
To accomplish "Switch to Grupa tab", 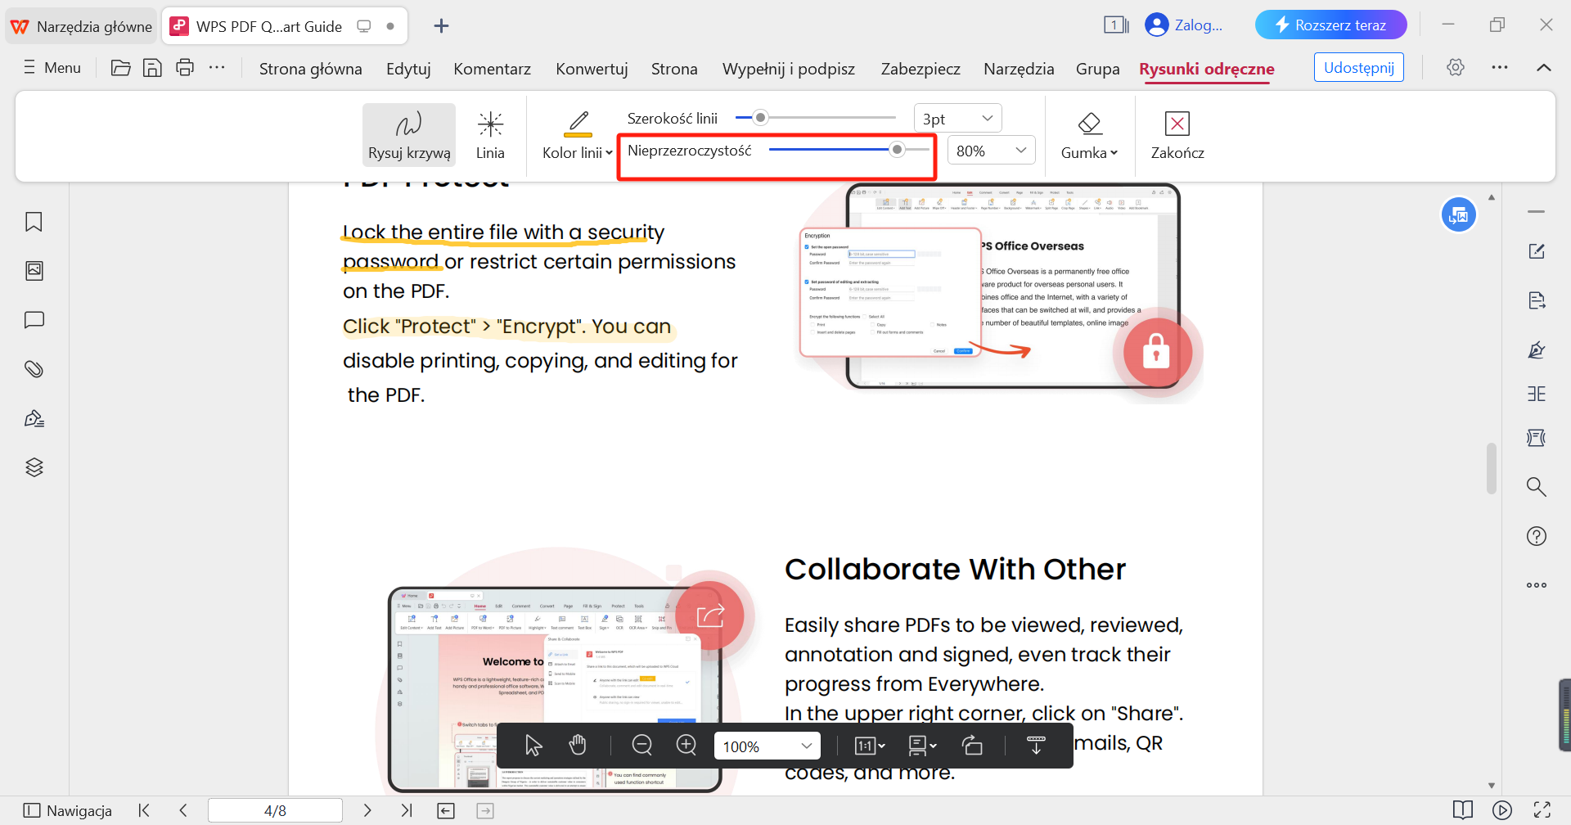I will tap(1098, 69).
